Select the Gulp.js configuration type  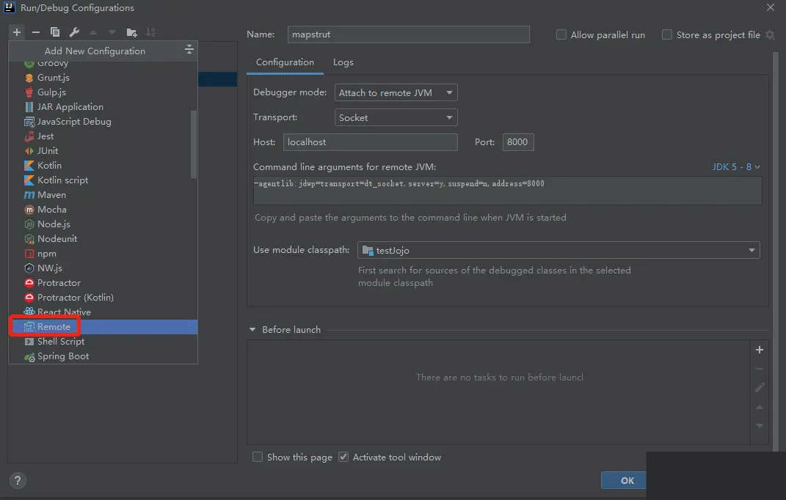click(x=103, y=92)
